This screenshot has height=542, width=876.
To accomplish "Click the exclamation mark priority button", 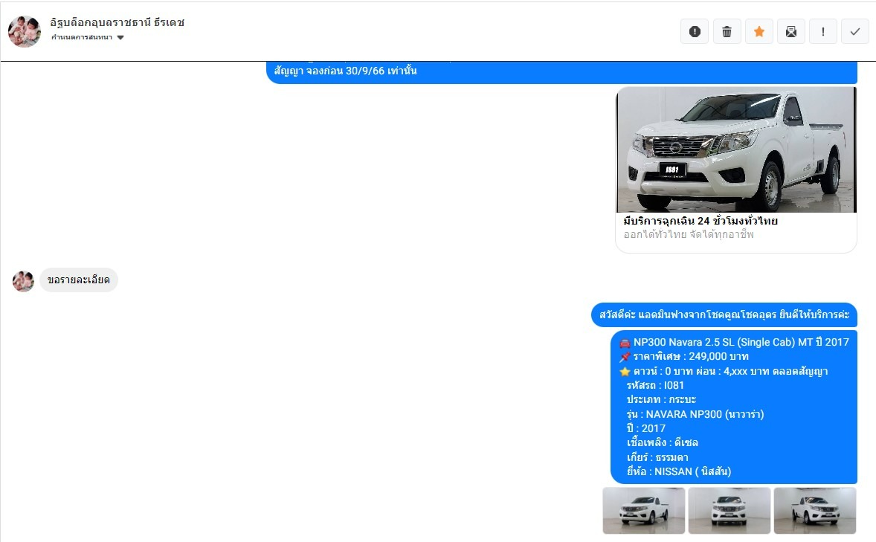I will click(x=823, y=31).
